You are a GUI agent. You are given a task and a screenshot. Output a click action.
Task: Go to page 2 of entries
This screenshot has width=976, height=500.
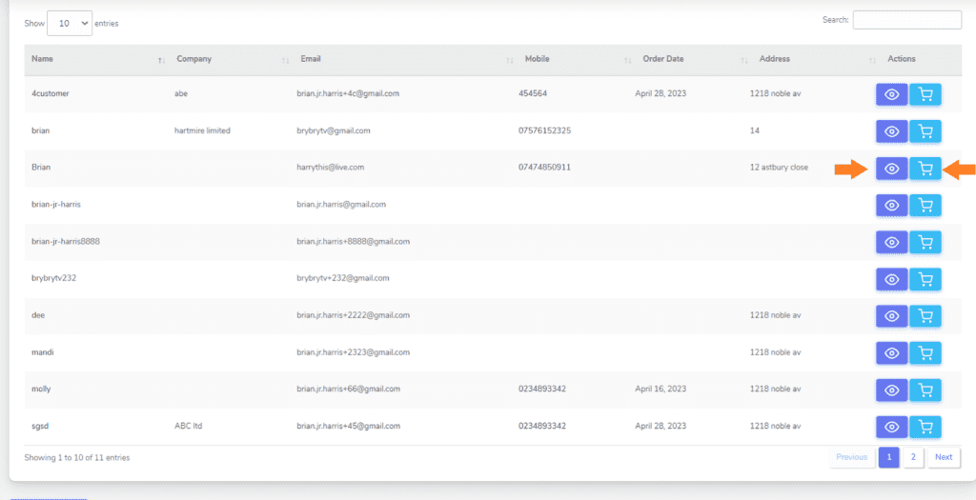pos(913,457)
